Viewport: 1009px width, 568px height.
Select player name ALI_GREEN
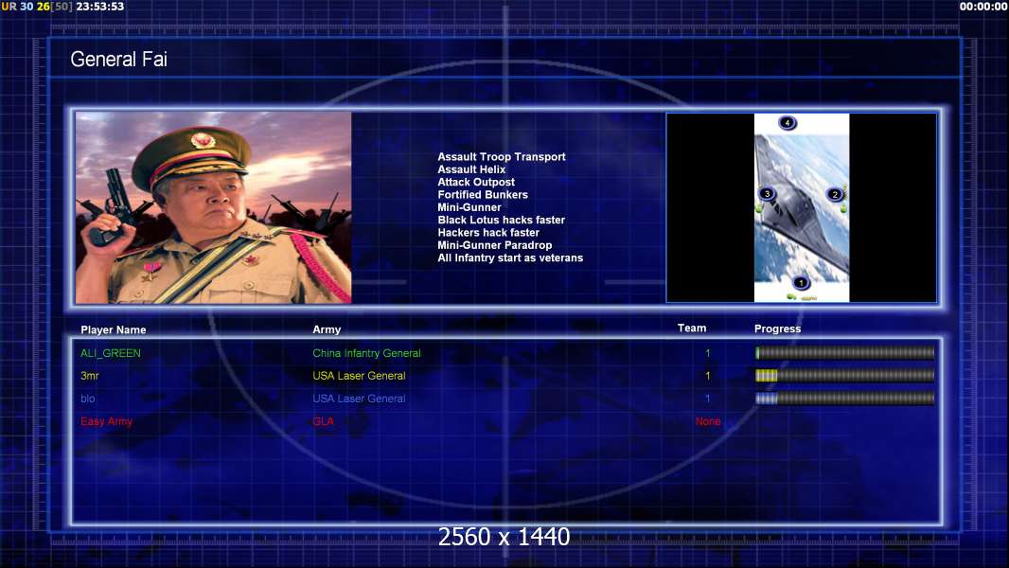tap(111, 353)
